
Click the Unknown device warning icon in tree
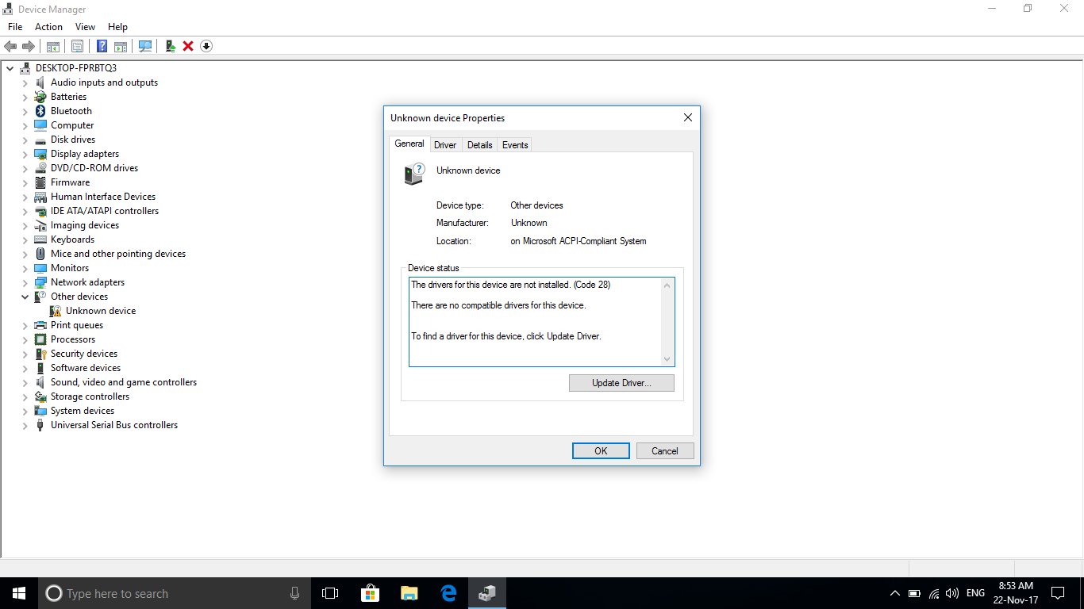point(56,311)
